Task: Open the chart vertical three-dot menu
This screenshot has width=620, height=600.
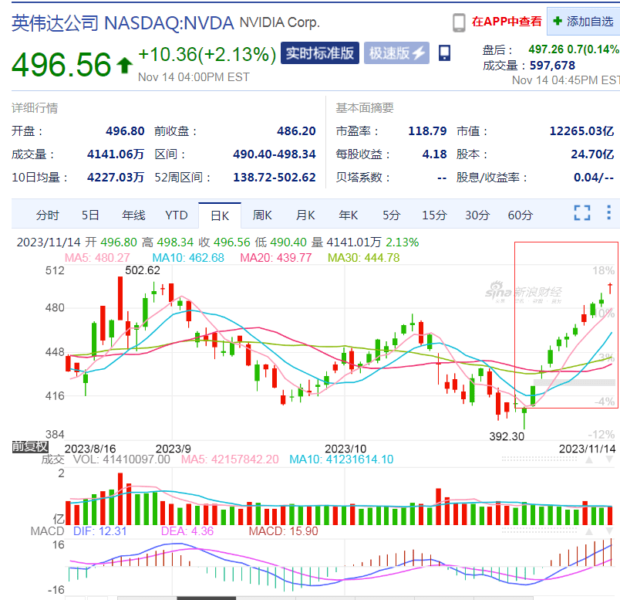Action: (608, 212)
